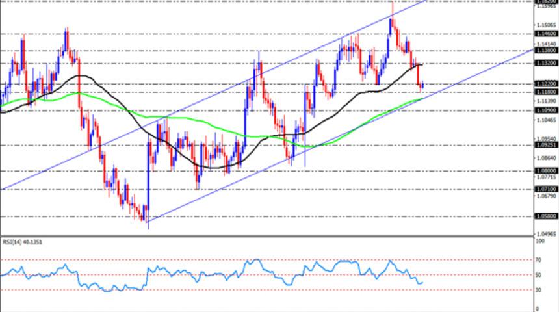559x312 pixels.
Task: Click the 1.06790 axis price label
Action: (547, 196)
